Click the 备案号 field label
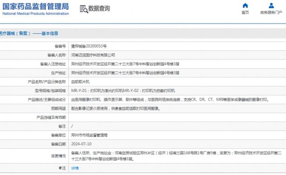The image size is (286, 175). click(60, 46)
